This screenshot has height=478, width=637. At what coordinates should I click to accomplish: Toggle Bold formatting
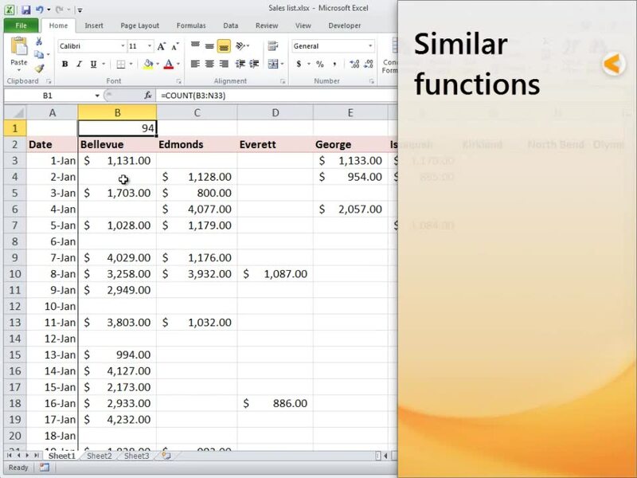click(x=65, y=65)
